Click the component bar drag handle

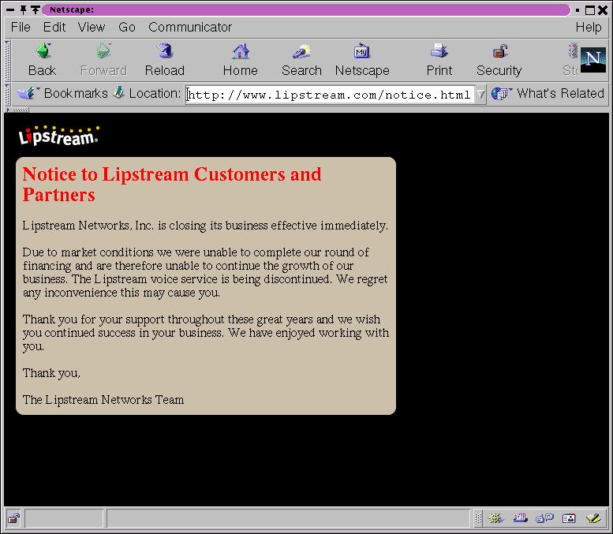(478, 518)
